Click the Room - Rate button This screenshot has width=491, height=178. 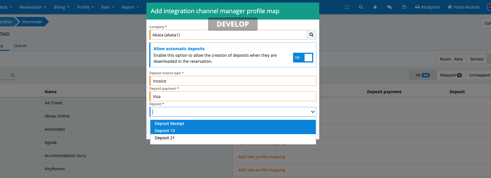click(451, 59)
